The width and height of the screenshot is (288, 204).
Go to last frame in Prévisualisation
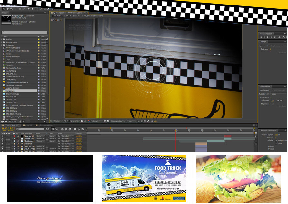(275, 37)
